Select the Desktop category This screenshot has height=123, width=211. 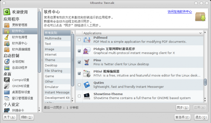pyautogui.click(x=57, y=65)
